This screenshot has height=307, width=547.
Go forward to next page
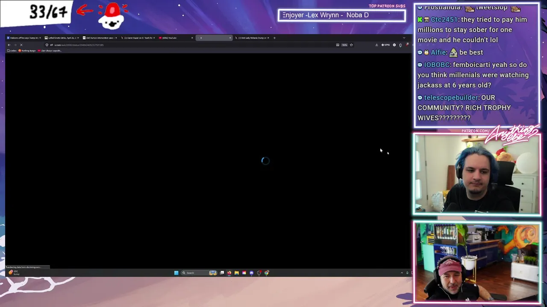pyautogui.click(x=15, y=45)
